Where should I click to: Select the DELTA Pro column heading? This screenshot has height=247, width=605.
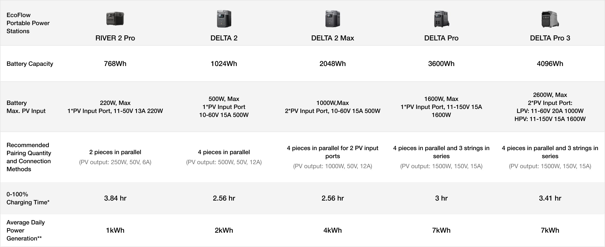pos(441,38)
